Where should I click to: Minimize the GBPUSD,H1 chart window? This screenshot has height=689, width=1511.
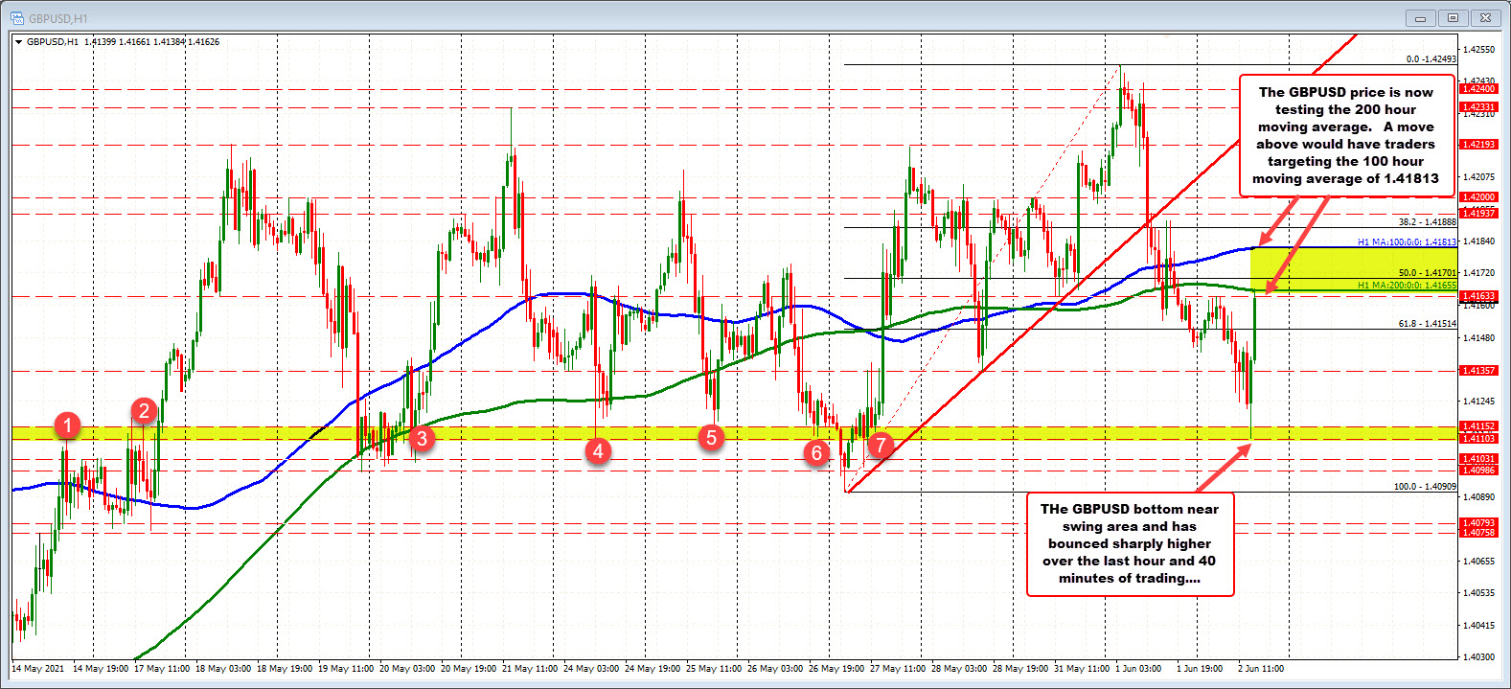click(x=1422, y=18)
